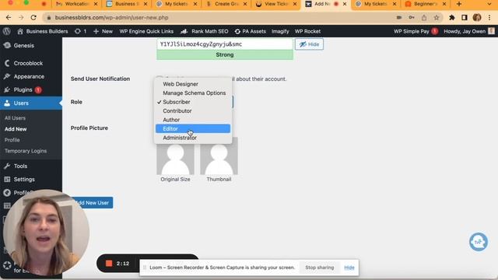Open WP Rocket admin bar menu

point(307,31)
